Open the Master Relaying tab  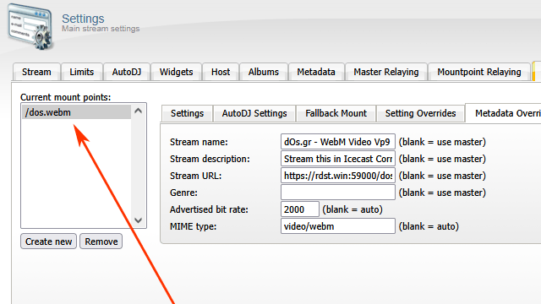[386, 72]
